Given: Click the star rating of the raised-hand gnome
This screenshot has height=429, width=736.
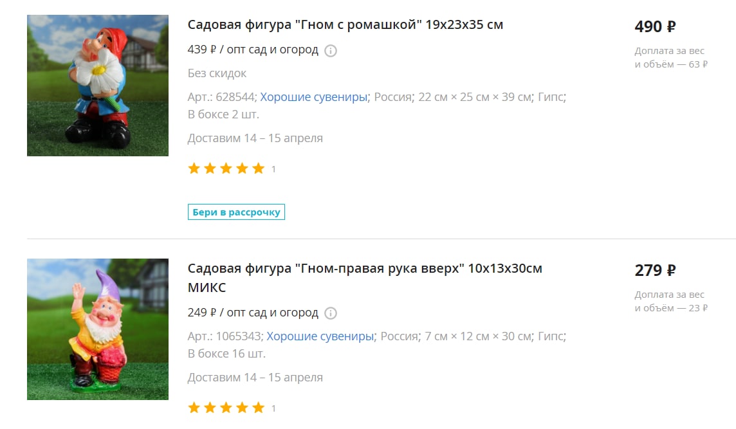Looking at the screenshot, I should coord(226,407).
